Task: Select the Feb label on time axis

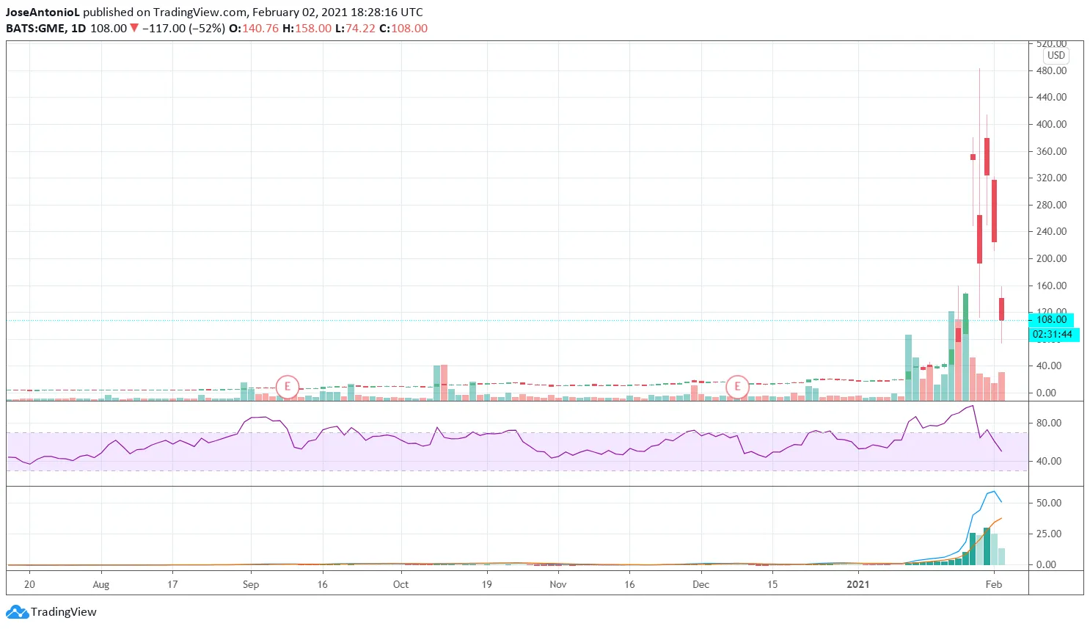Action: coord(993,584)
